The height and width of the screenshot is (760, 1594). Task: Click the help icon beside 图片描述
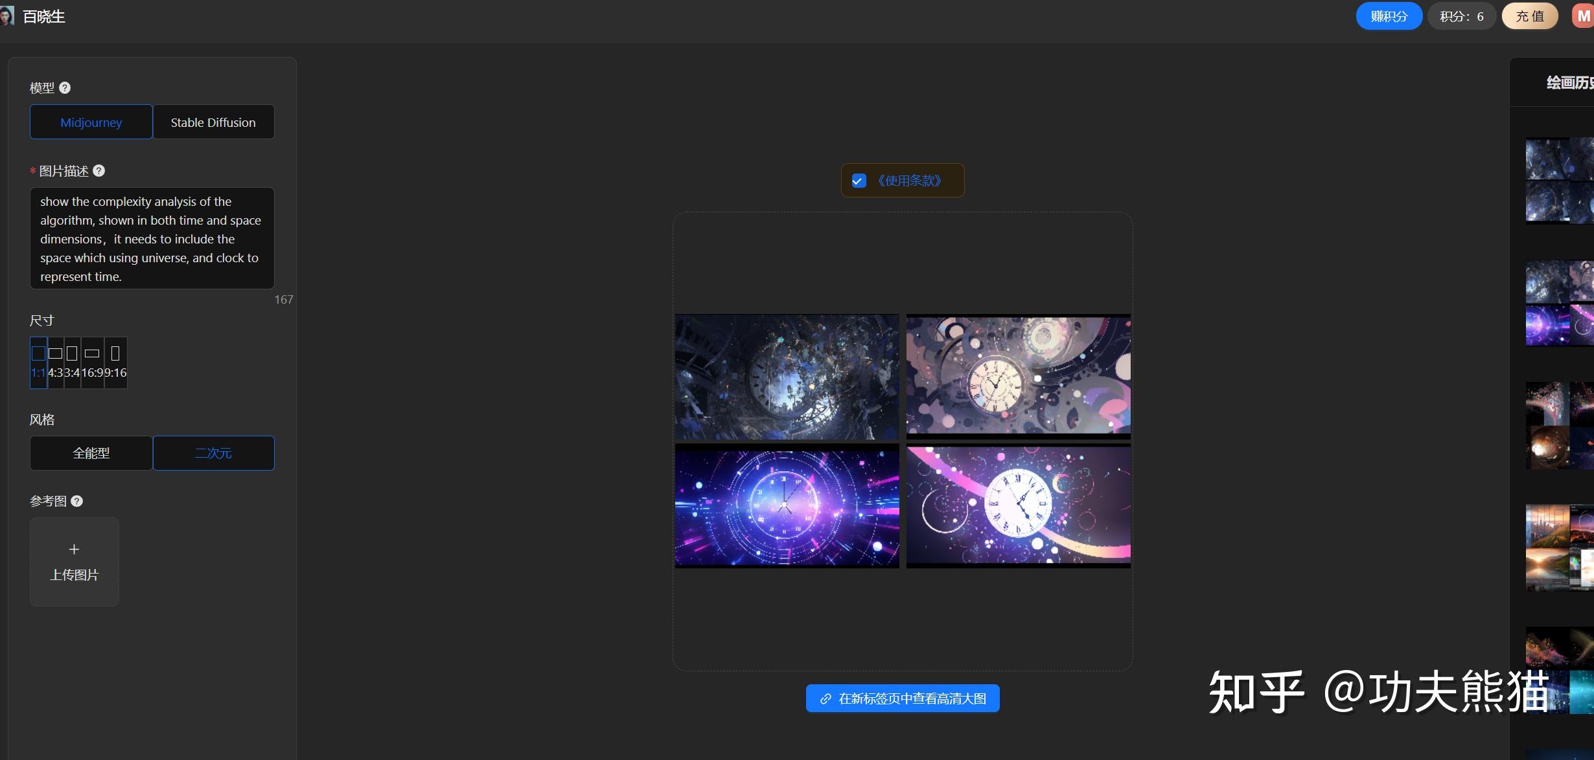click(x=98, y=171)
